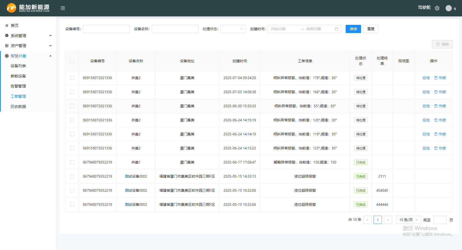Click the user avatar icon
Viewport: 462px width, 250px height.
coord(448,8)
